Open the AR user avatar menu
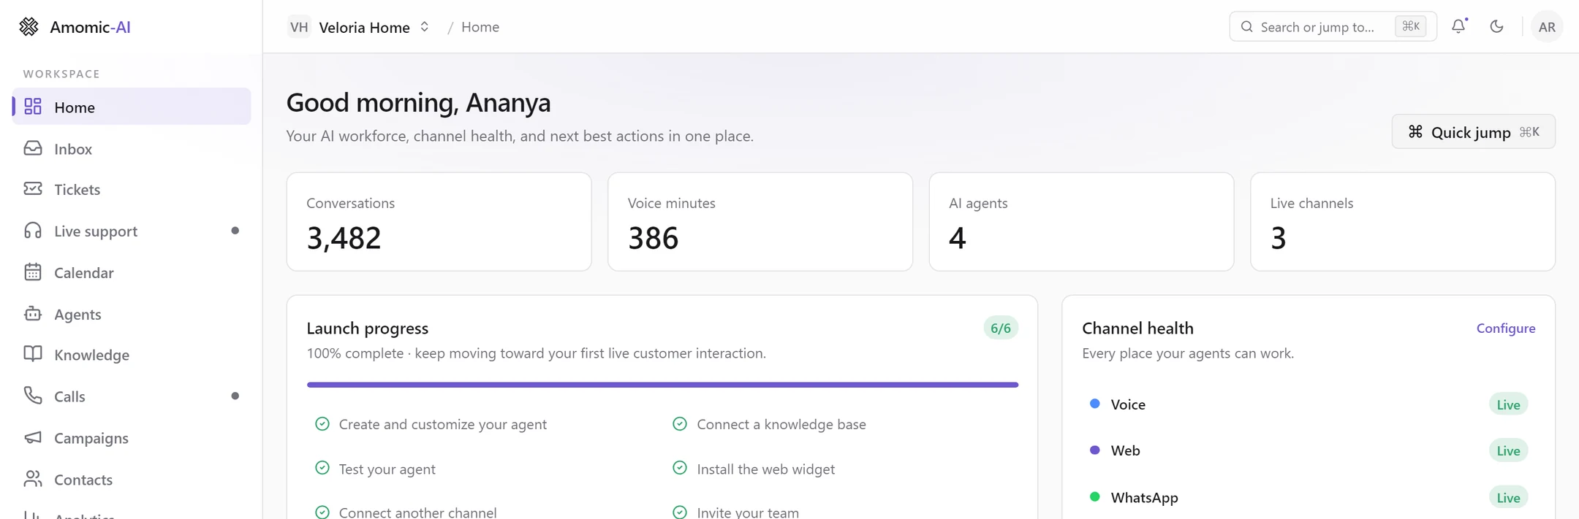1579x519 pixels. (1547, 27)
